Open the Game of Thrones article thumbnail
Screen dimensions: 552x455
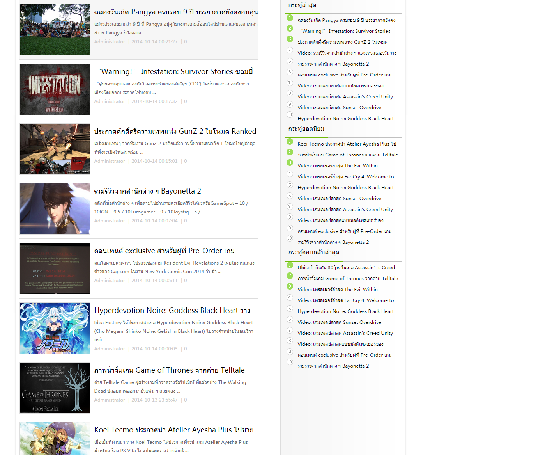point(55,388)
